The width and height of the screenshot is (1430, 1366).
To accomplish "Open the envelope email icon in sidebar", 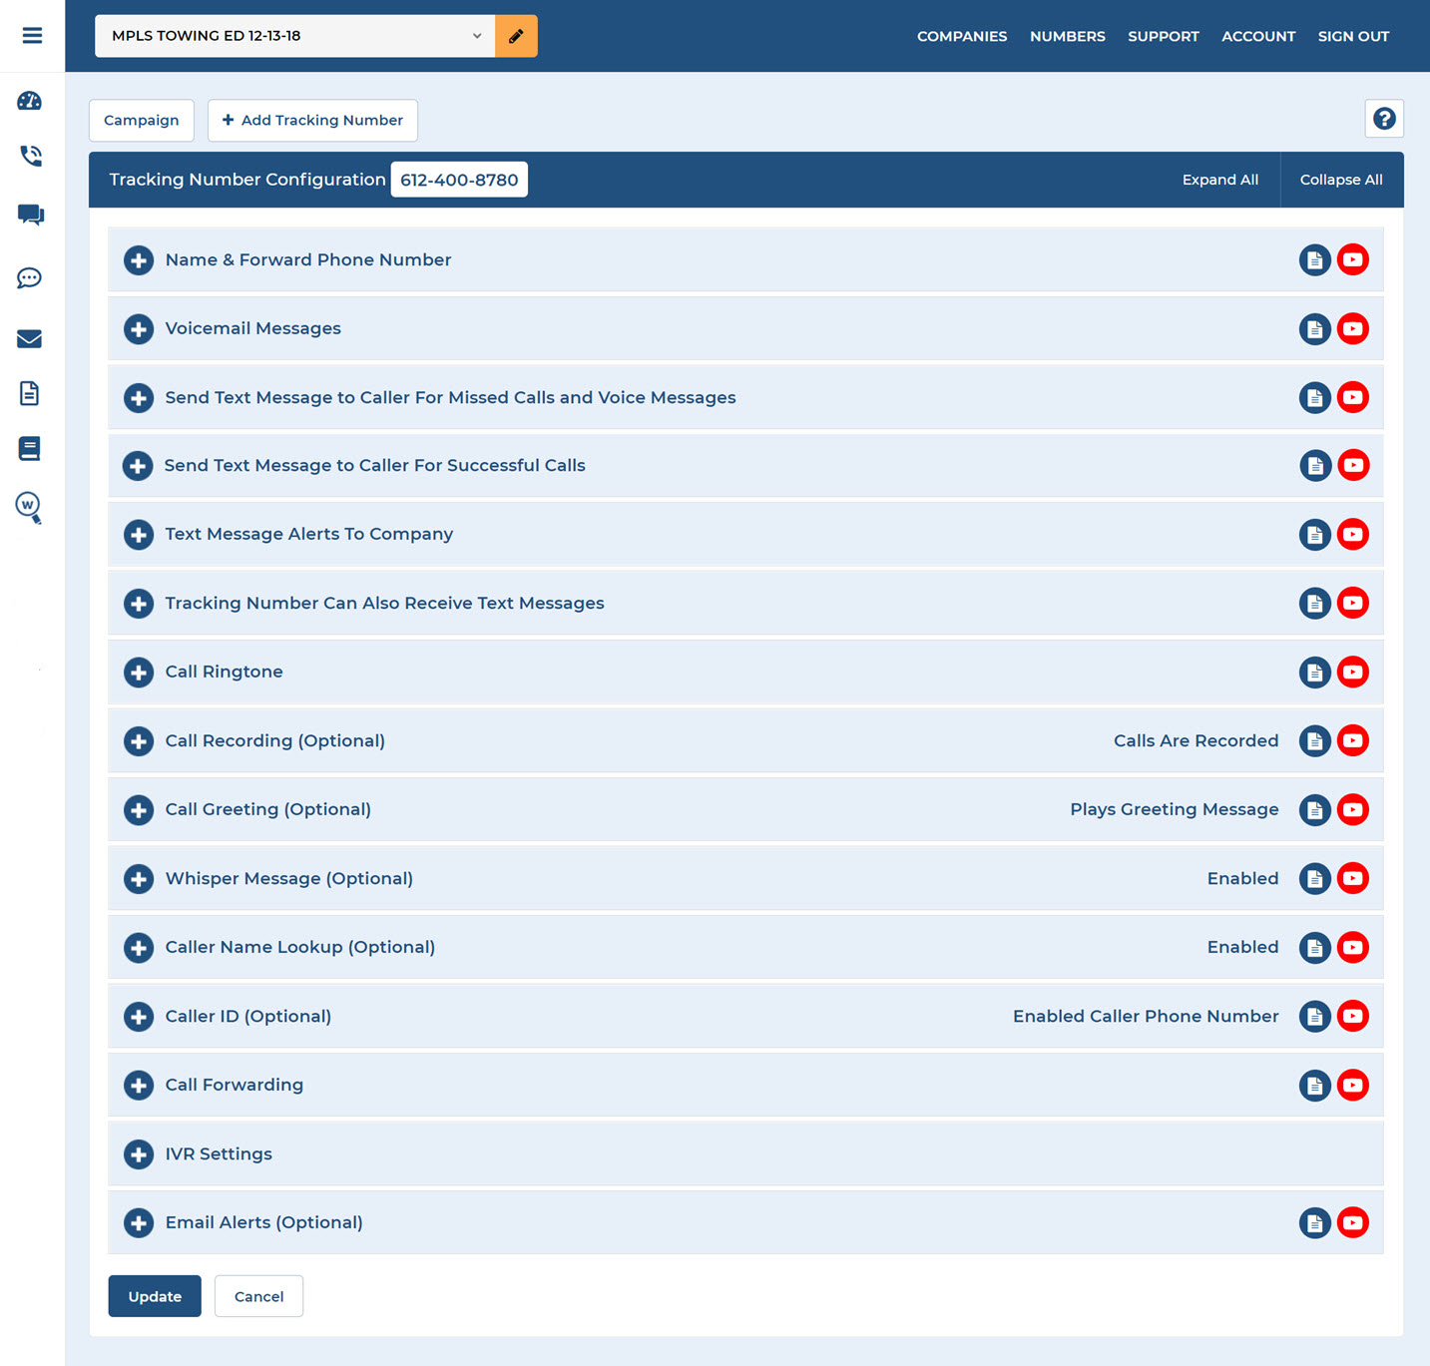I will click(x=30, y=339).
